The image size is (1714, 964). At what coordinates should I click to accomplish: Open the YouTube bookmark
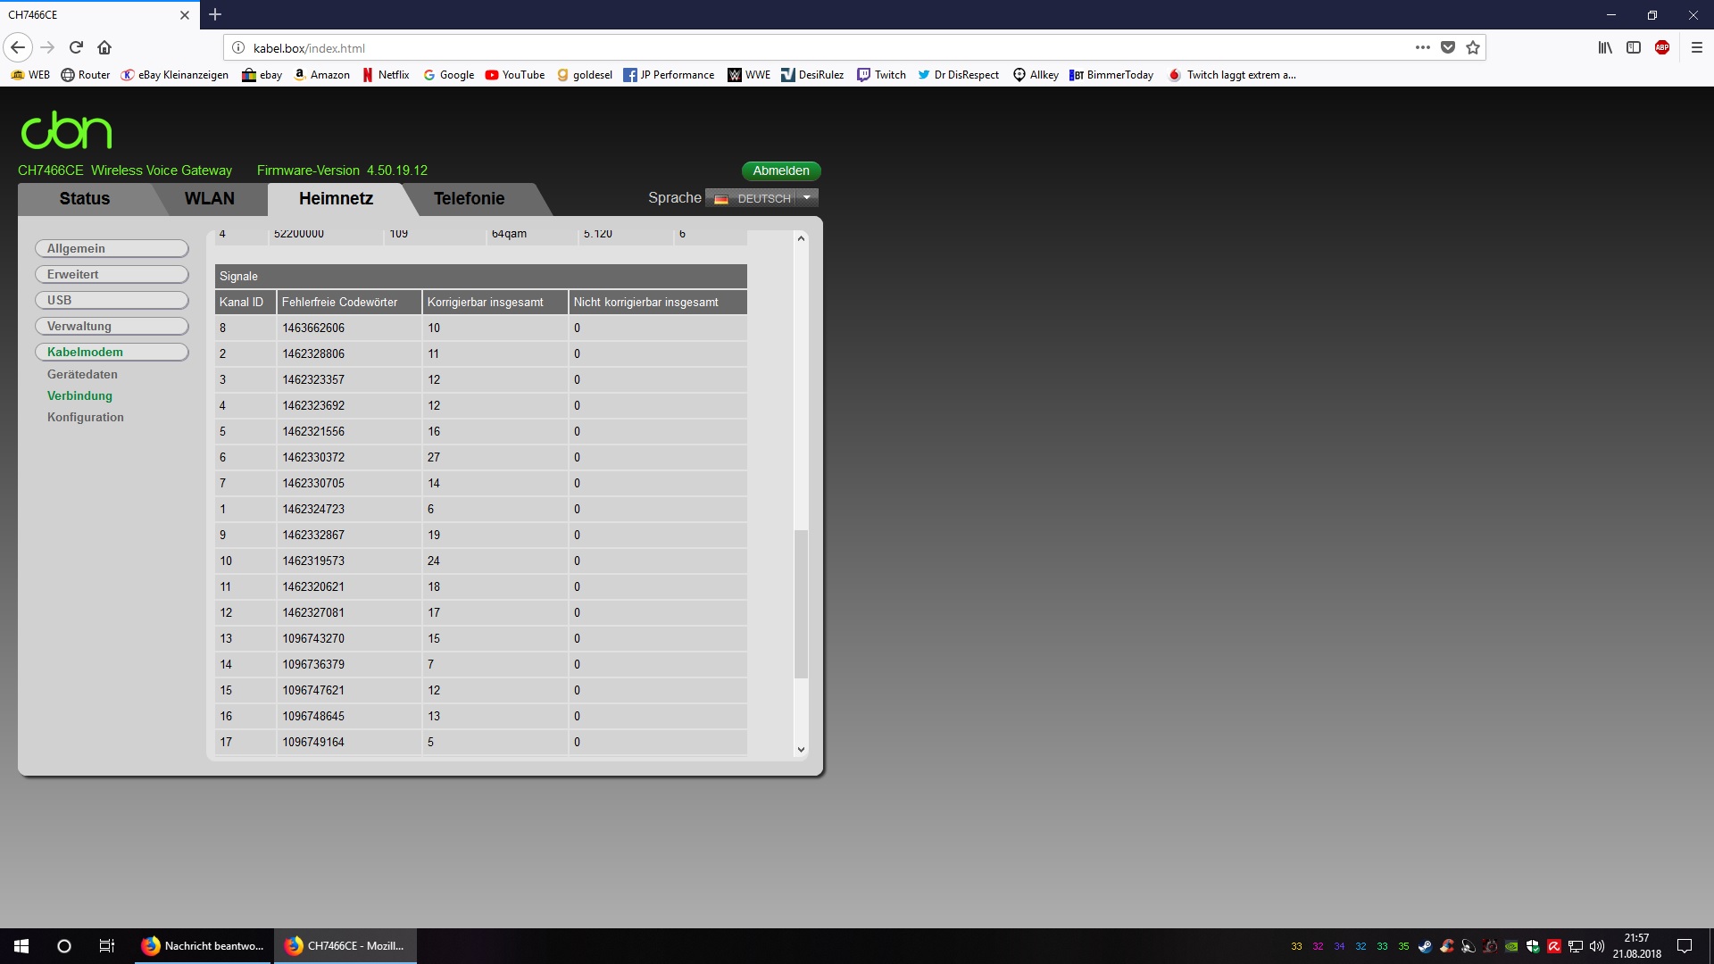coord(515,75)
